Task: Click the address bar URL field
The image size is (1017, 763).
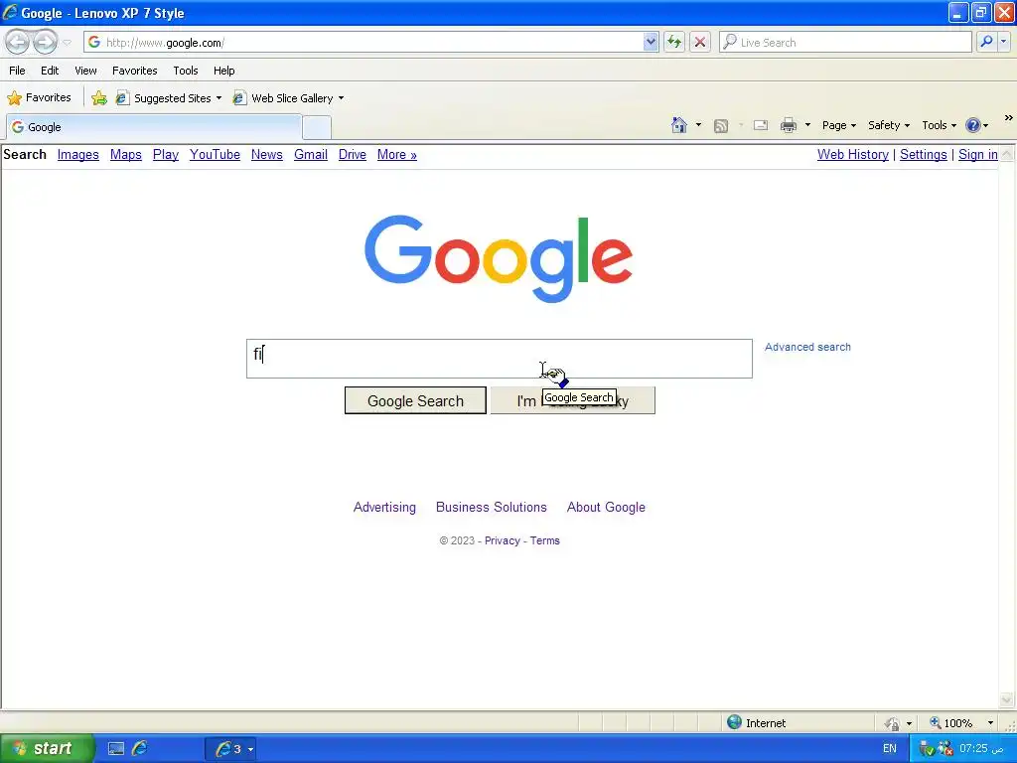Action: (x=369, y=42)
